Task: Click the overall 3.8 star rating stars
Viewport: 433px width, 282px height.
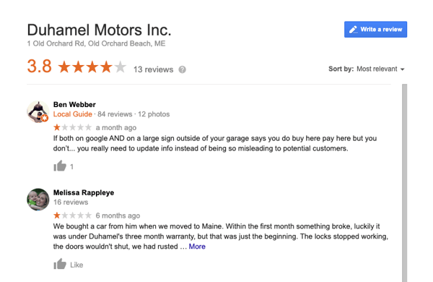Action: [92, 67]
